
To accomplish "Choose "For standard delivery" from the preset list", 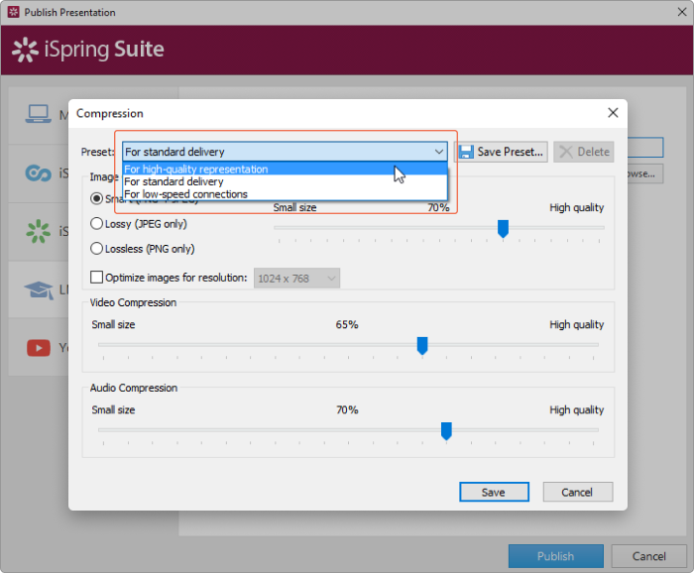I will (x=285, y=181).
